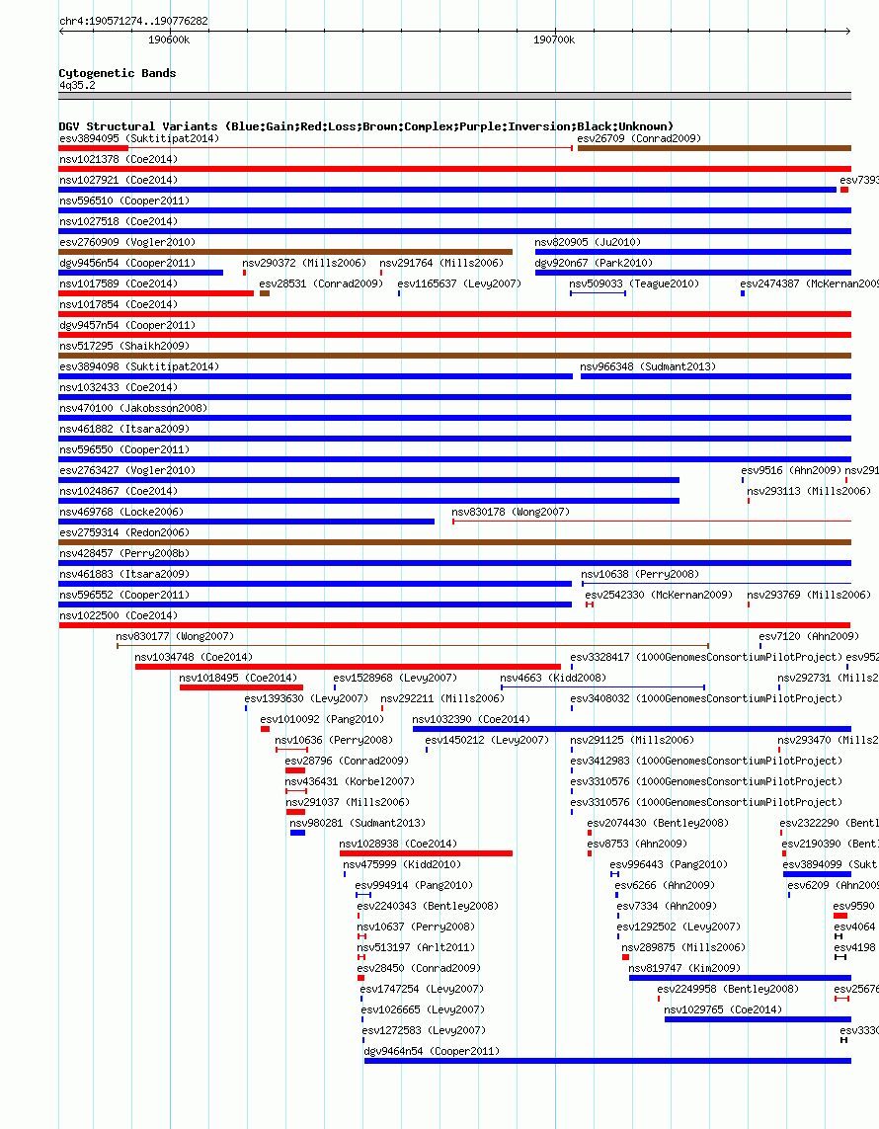Open nsv436431 (Korbel2007) label
The width and height of the screenshot is (879, 1129).
[x=350, y=782]
